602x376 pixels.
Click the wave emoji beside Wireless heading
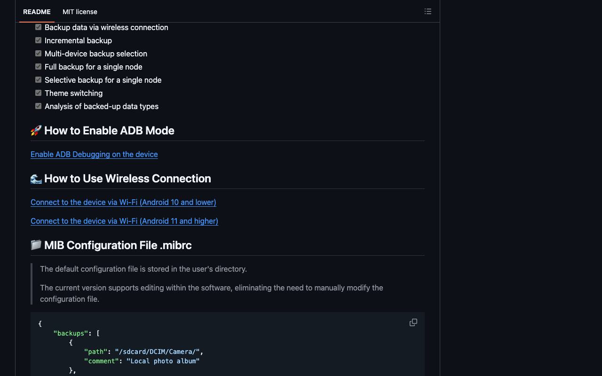coord(36,179)
